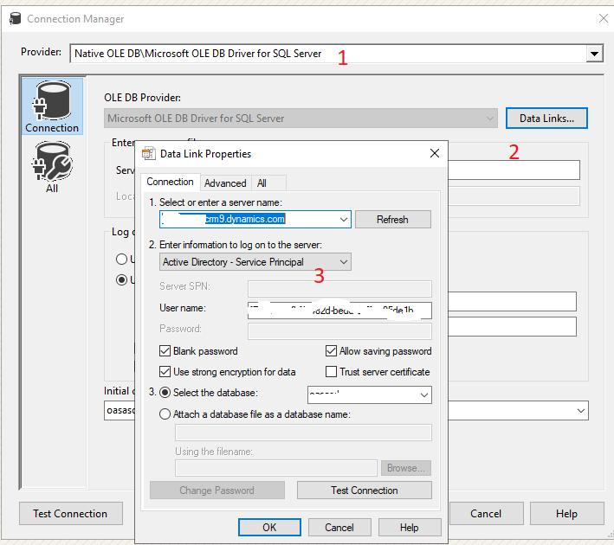The height and width of the screenshot is (545, 614).
Task: Toggle Allow saving password checkbox
Action: point(331,351)
